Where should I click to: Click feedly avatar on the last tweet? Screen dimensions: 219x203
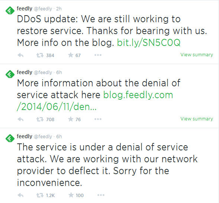10,138
